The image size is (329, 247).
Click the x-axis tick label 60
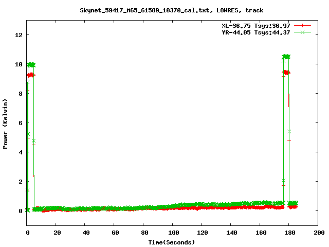(115, 233)
